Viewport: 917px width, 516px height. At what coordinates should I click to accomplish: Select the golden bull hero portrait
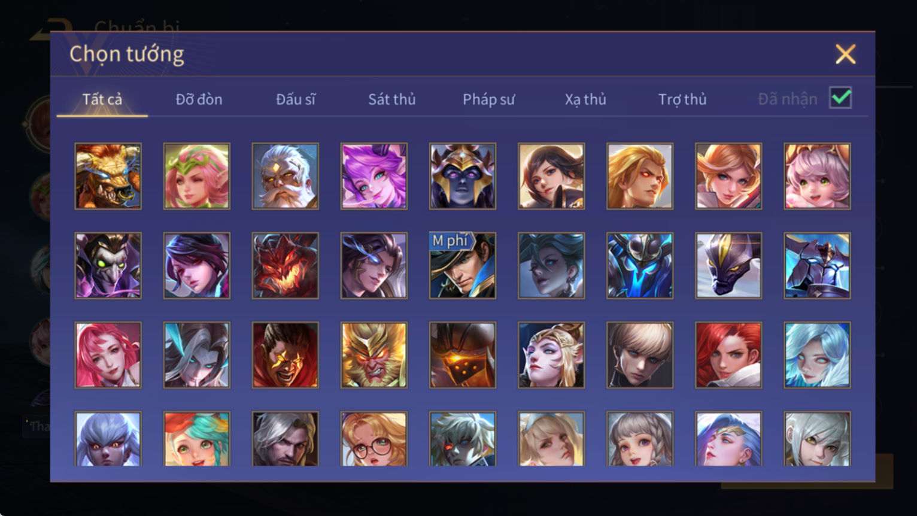tap(108, 176)
